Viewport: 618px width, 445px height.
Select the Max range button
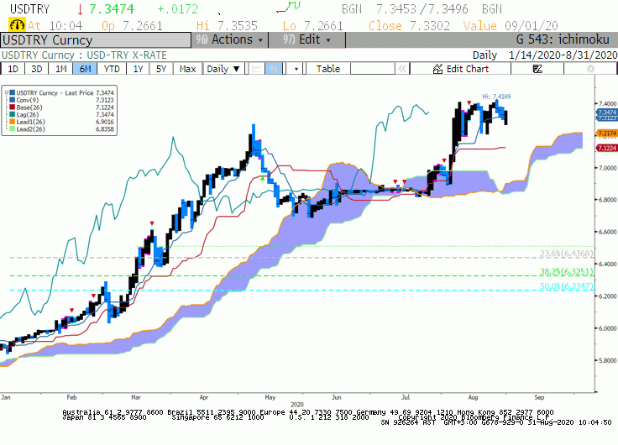click(187, 69)
